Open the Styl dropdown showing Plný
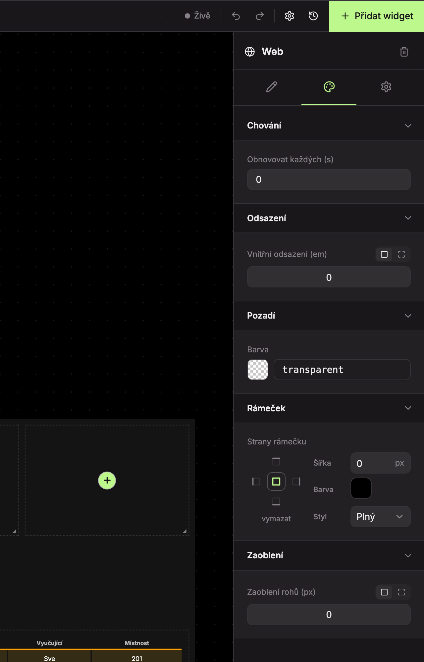 [381, 517]
